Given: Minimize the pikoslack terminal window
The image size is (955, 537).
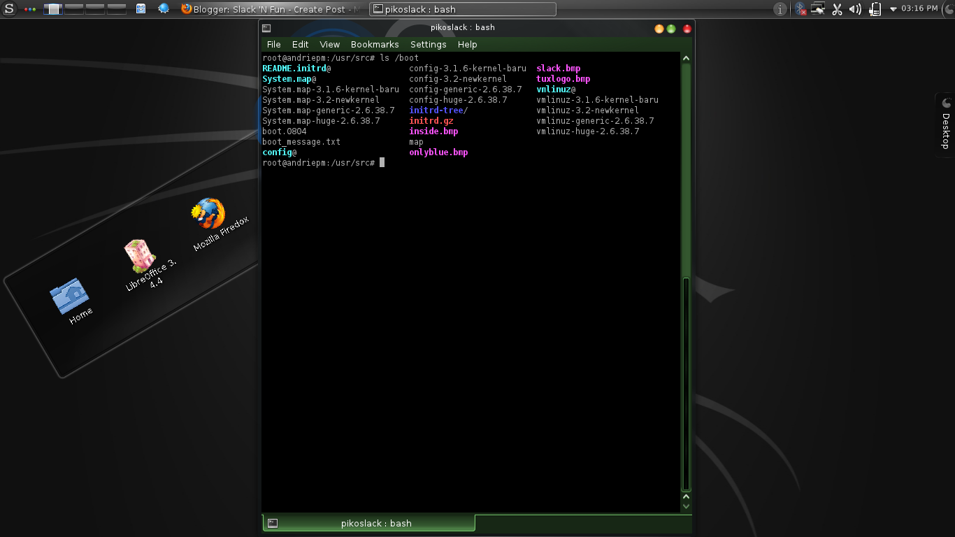Looking at the screenshot, I should pyautogui.click(x=659, y=29).
